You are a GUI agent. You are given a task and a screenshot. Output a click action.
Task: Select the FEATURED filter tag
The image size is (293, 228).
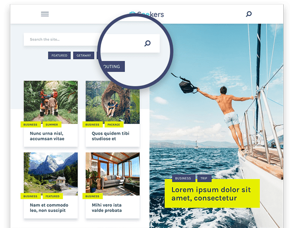[60, 56]
